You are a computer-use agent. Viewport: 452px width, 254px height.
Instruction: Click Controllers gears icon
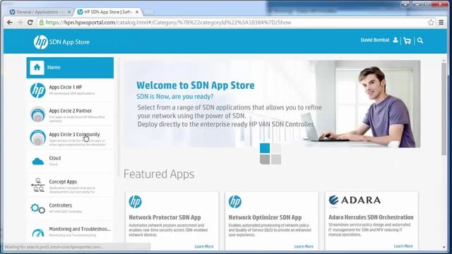[37, 209]
